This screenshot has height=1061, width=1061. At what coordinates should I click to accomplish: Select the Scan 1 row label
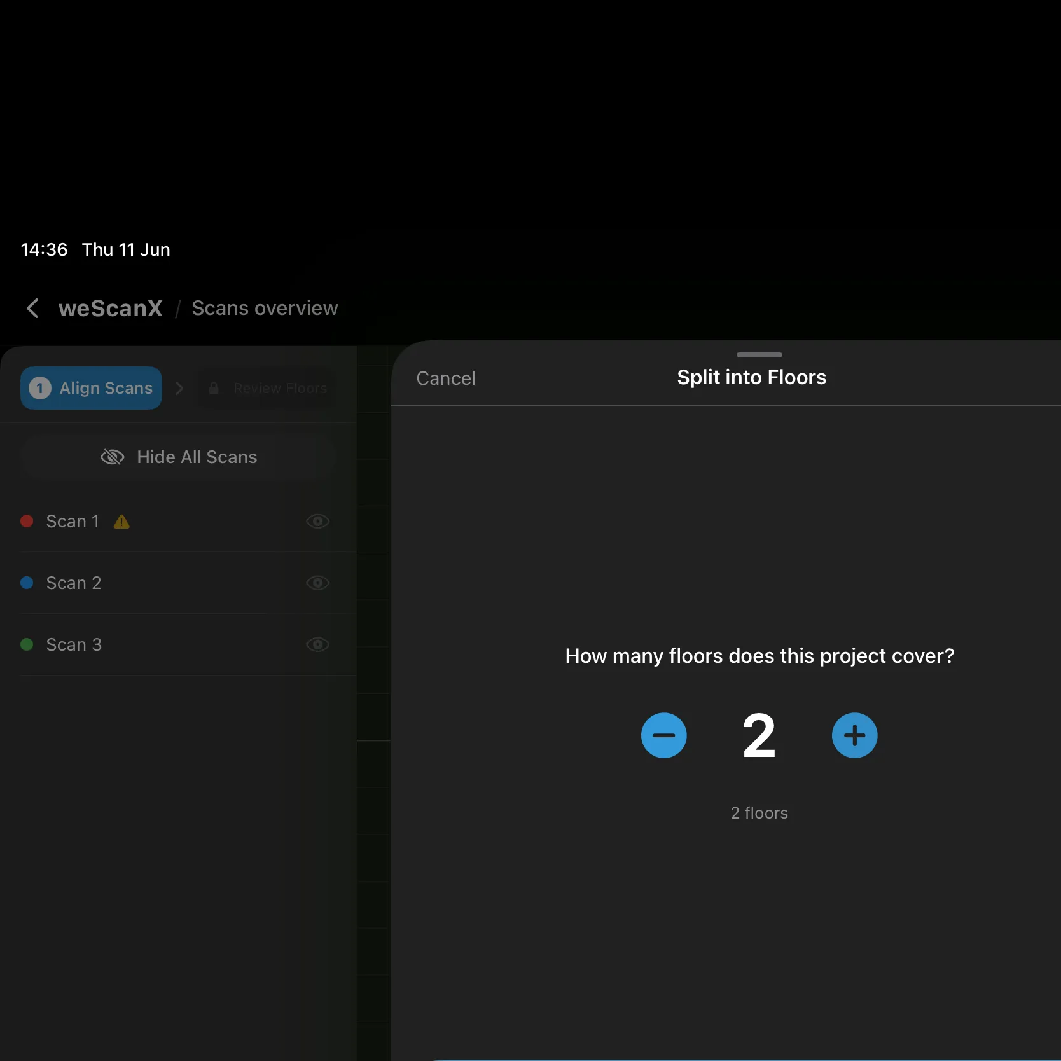coord(73,522)
